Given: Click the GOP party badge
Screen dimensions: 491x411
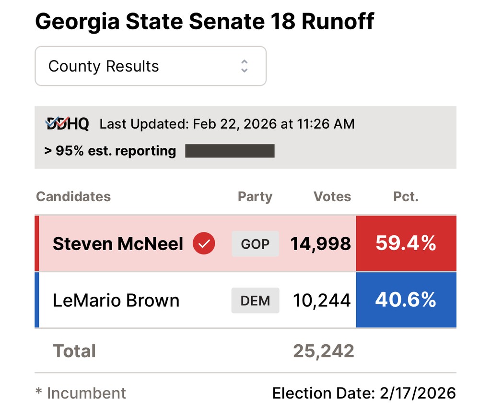Looking at the screenshot, I should point(255,244).
